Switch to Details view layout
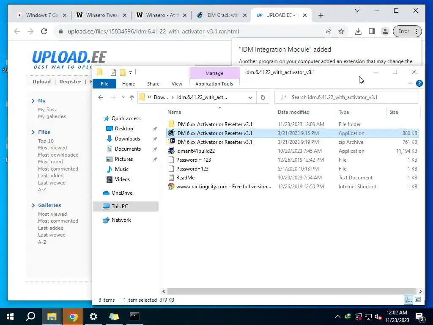433x325 pixels. click(x=409, y=300)
